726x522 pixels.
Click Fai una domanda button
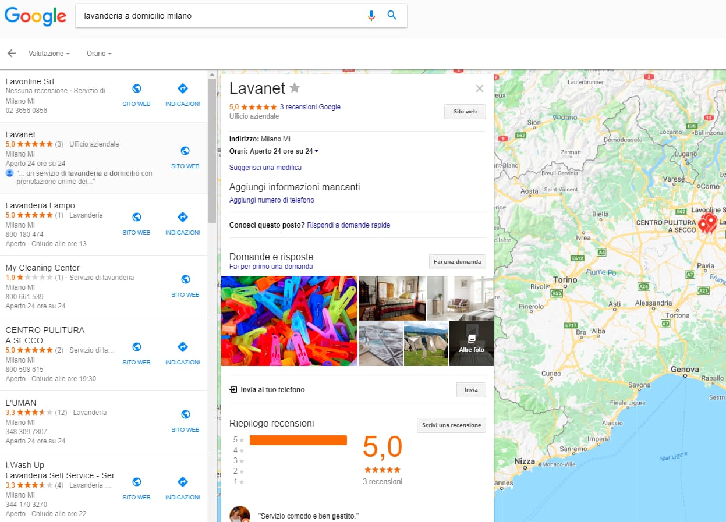point(458,262)
